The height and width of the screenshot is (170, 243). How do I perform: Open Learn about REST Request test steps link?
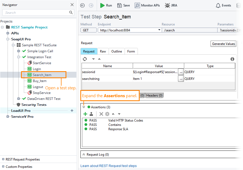pyautogui.click(x=108, y=166)
